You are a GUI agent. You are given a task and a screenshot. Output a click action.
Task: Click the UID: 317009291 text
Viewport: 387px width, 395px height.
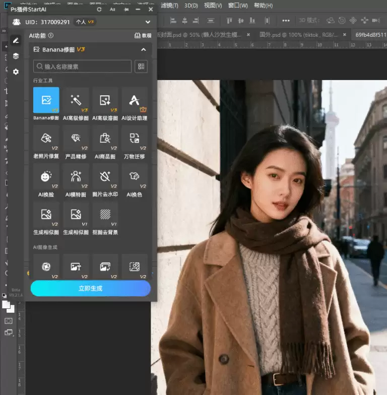pyautogui.click(x=47, y=22)
